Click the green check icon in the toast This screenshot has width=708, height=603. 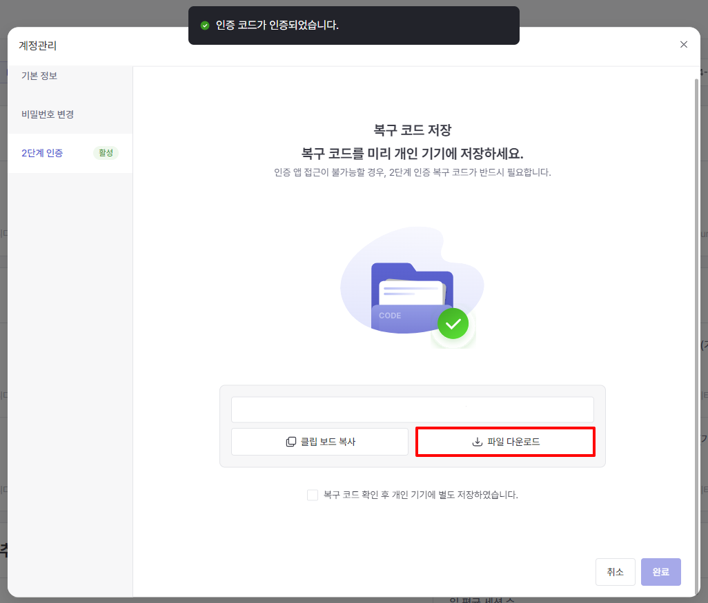click(x=204, y=25)
